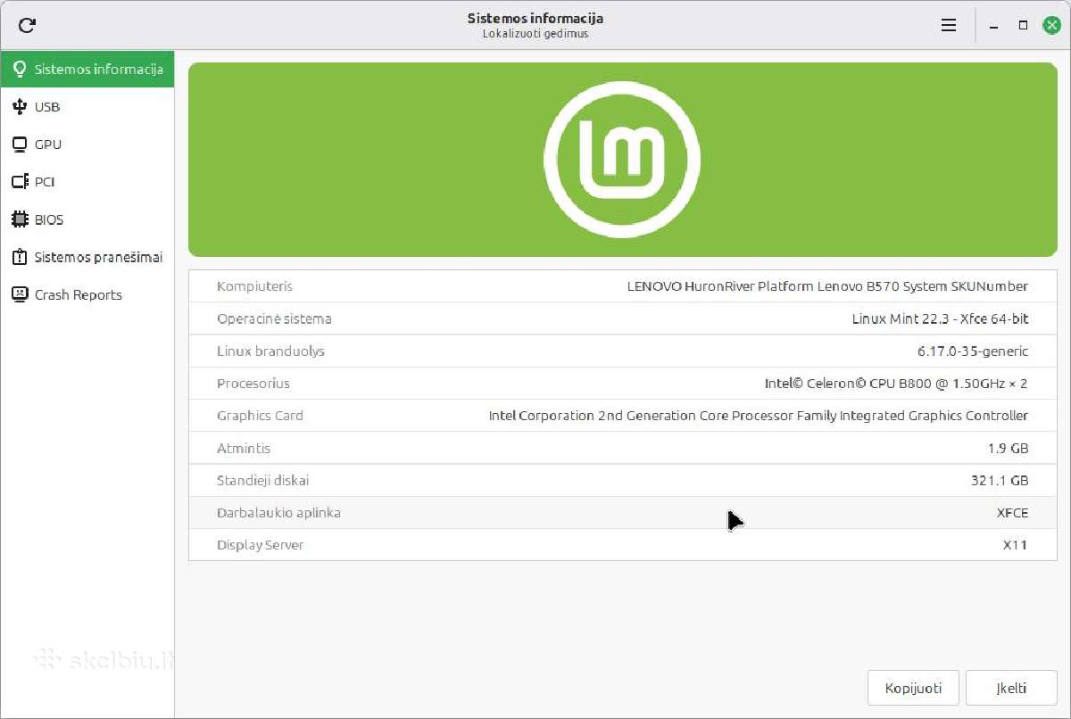
Task: Click the lightbulb icon beside Sistemos informacija
Action: pyautogui.click(x=20, y=69)
